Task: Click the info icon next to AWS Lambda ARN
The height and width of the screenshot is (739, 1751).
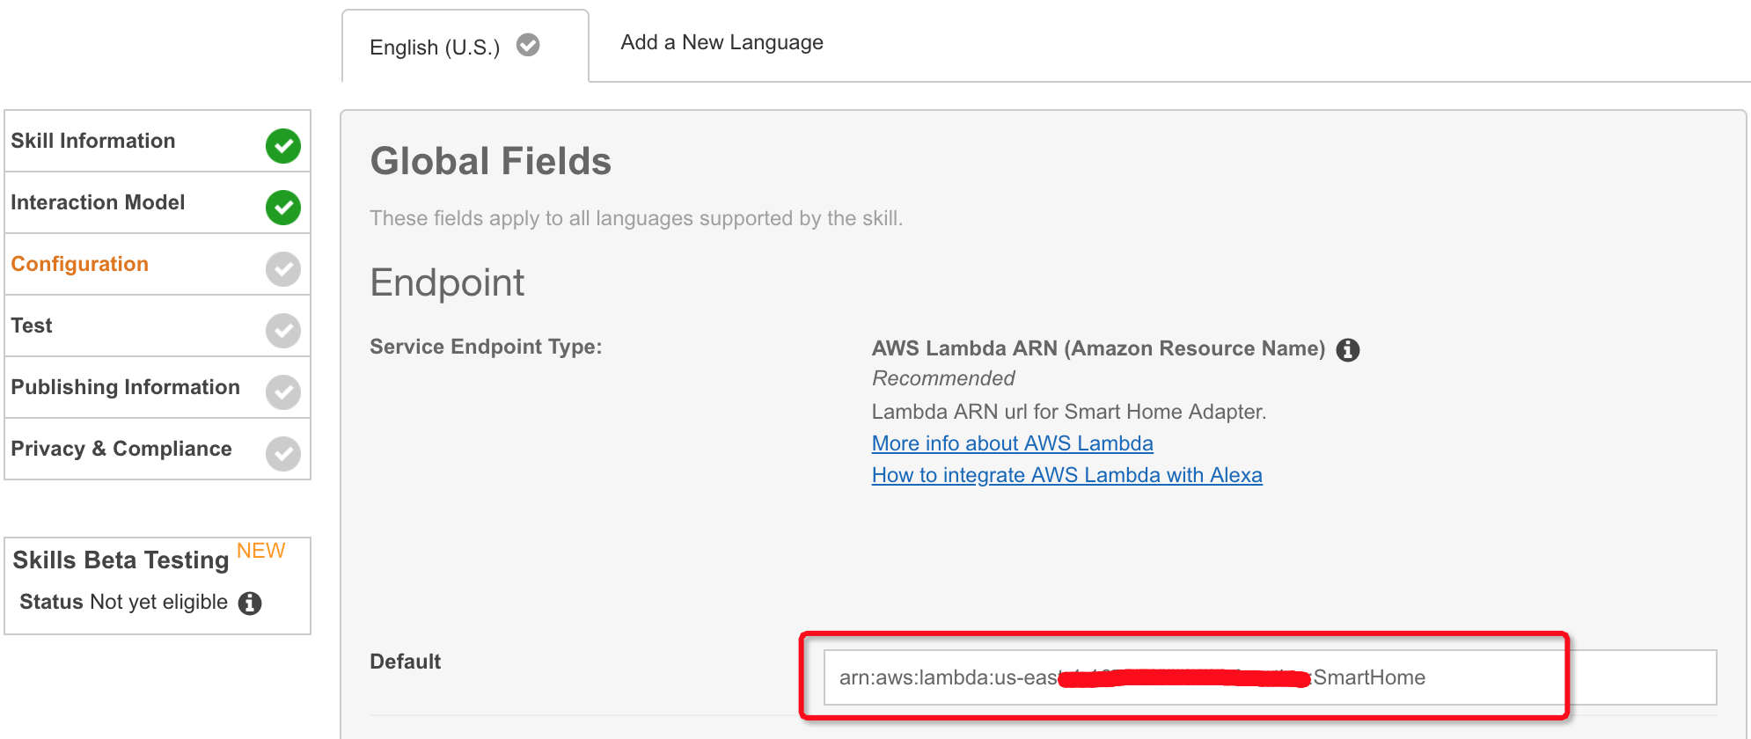Action: pos(1348,350)
